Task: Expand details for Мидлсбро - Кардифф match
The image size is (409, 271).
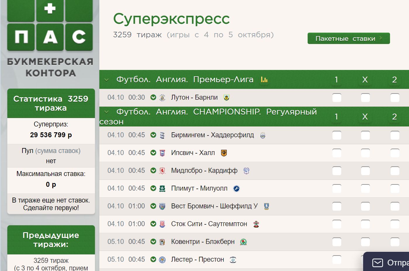Action: (153, 170)
